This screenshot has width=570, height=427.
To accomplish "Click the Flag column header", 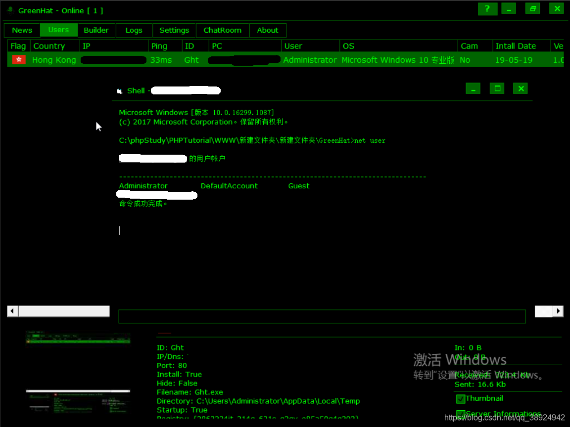I will click(18, 46).
